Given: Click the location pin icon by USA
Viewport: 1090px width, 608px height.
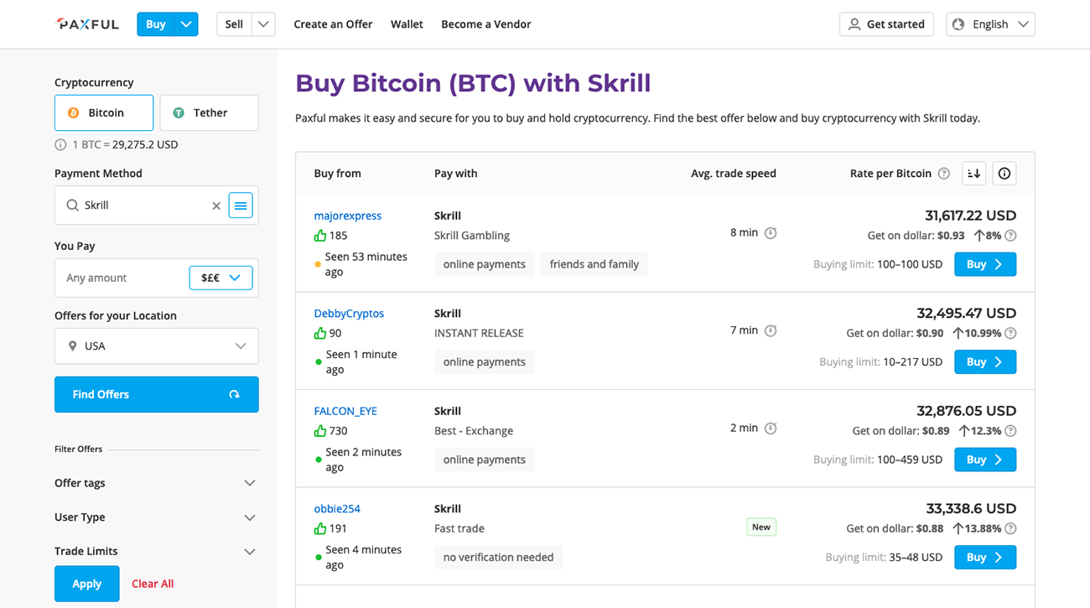Looking at the screenshot, I should coord(72,346).
